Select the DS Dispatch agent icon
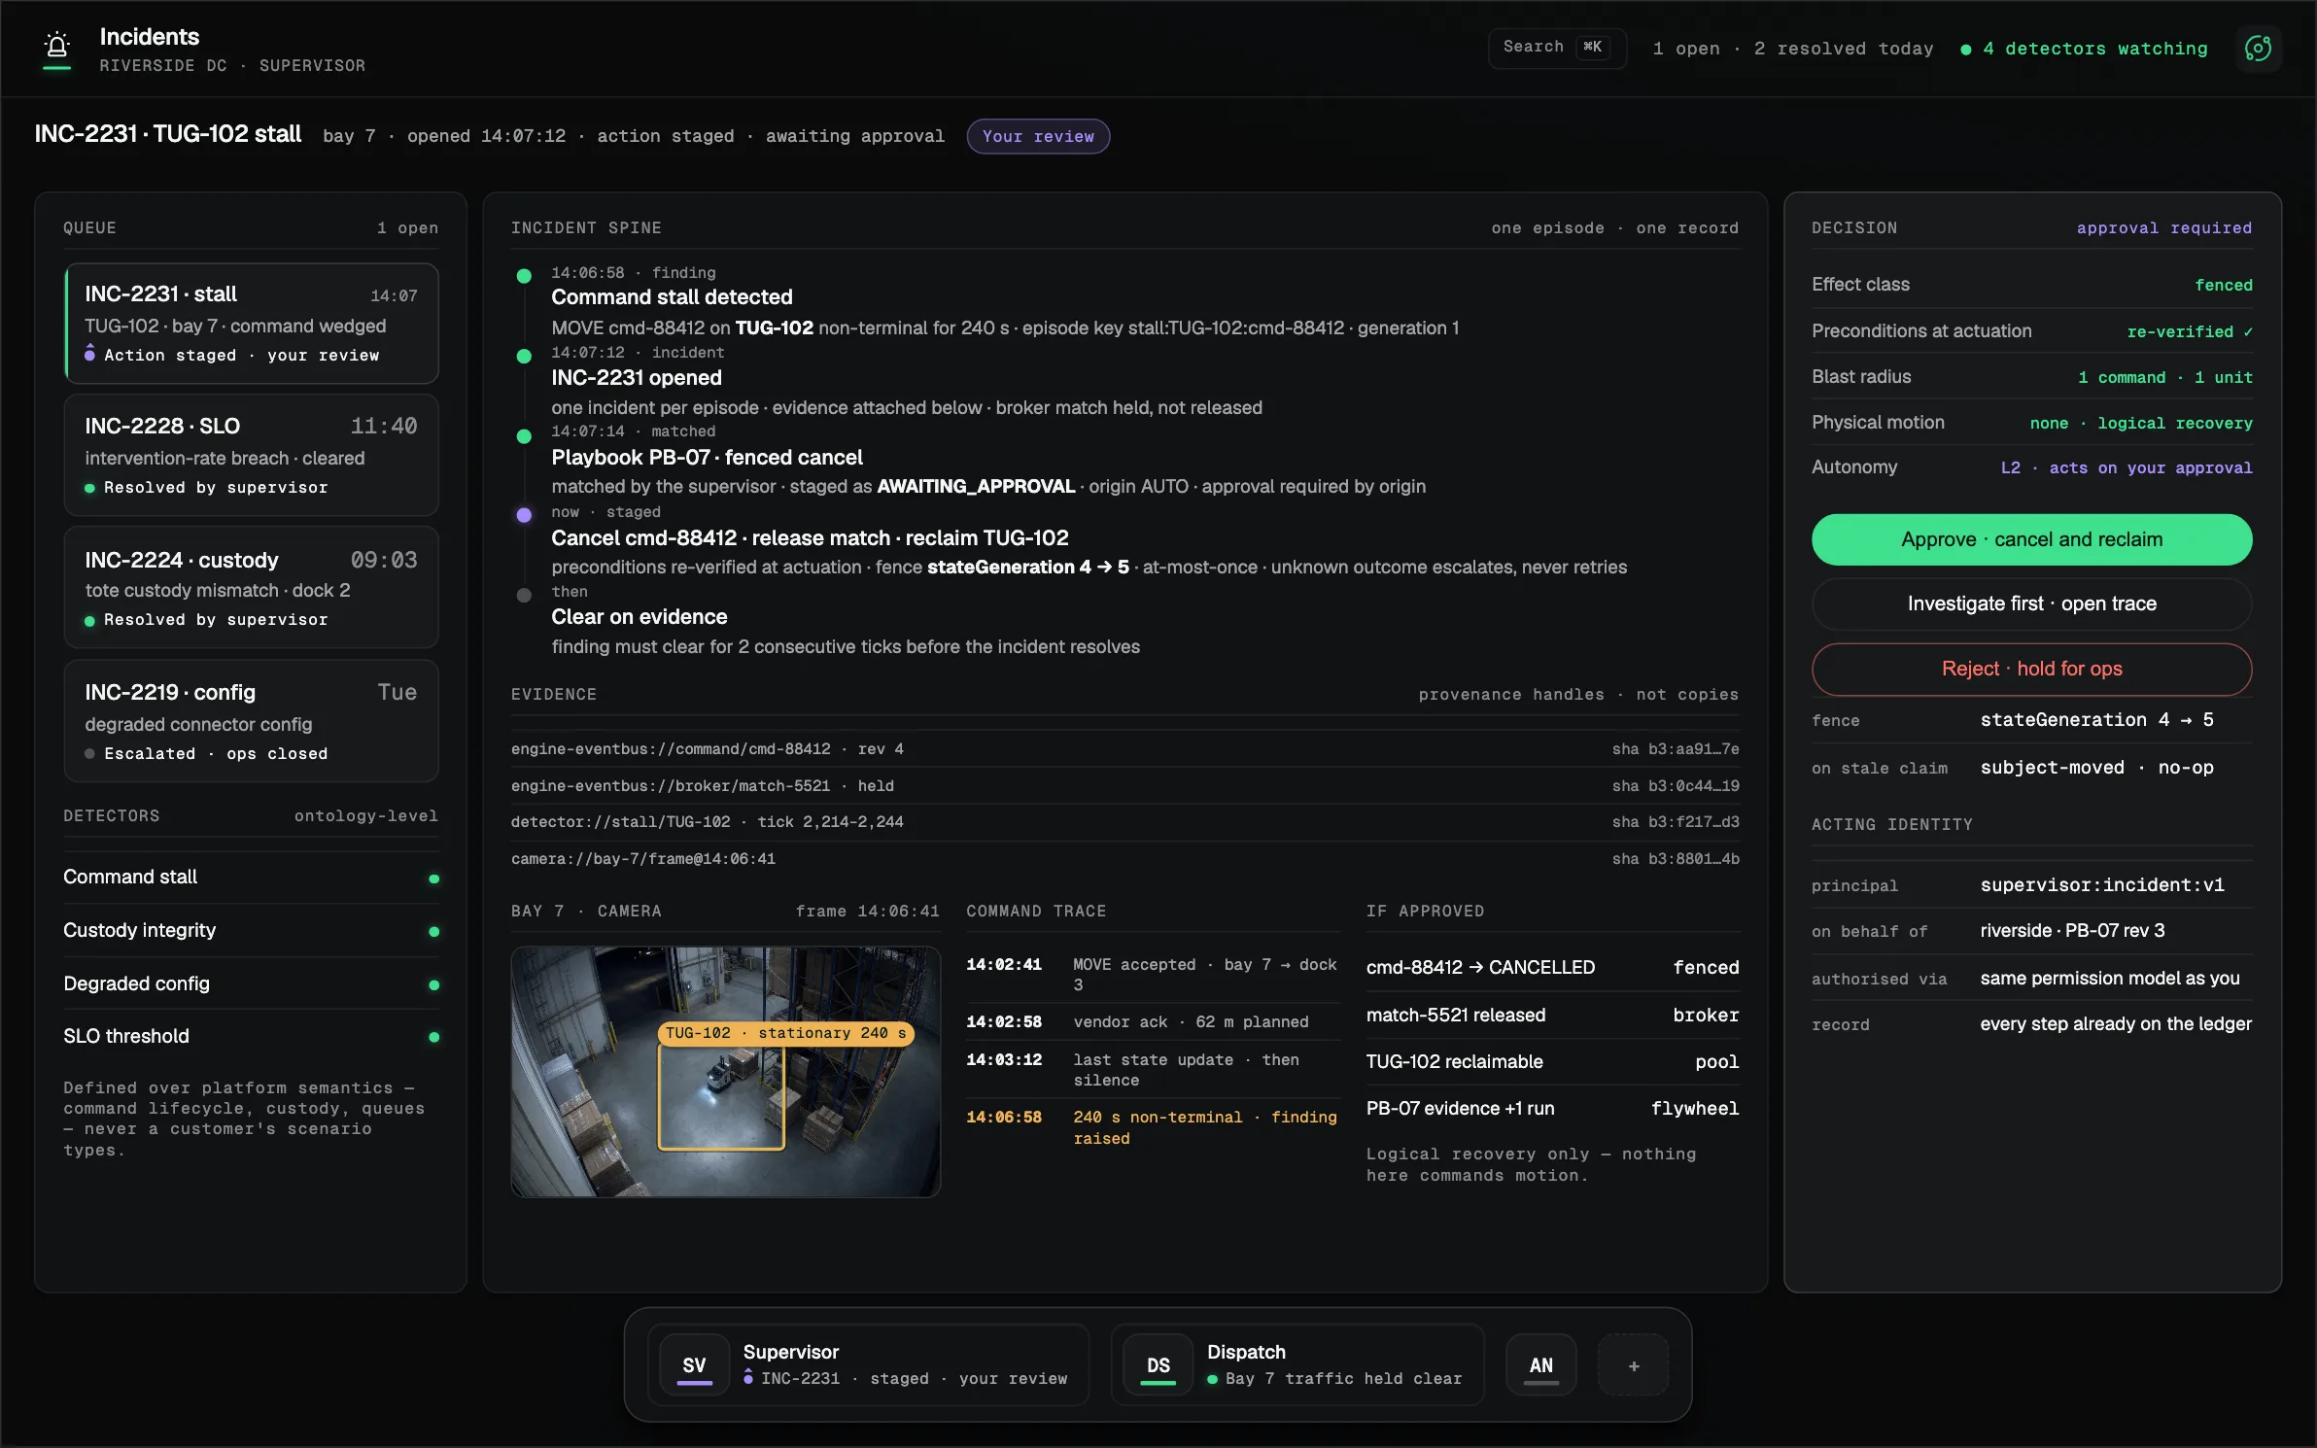The image size is (2317, 1448). pos(1158,1364)
